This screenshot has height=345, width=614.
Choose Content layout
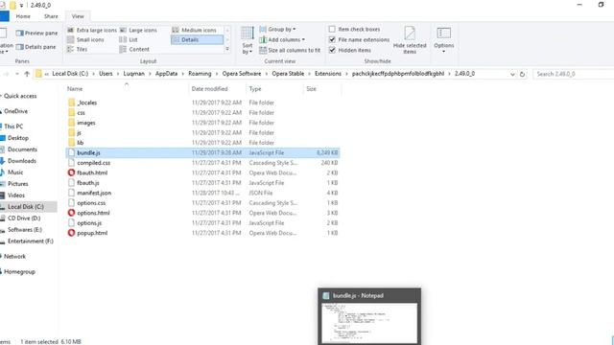point(134,49)
